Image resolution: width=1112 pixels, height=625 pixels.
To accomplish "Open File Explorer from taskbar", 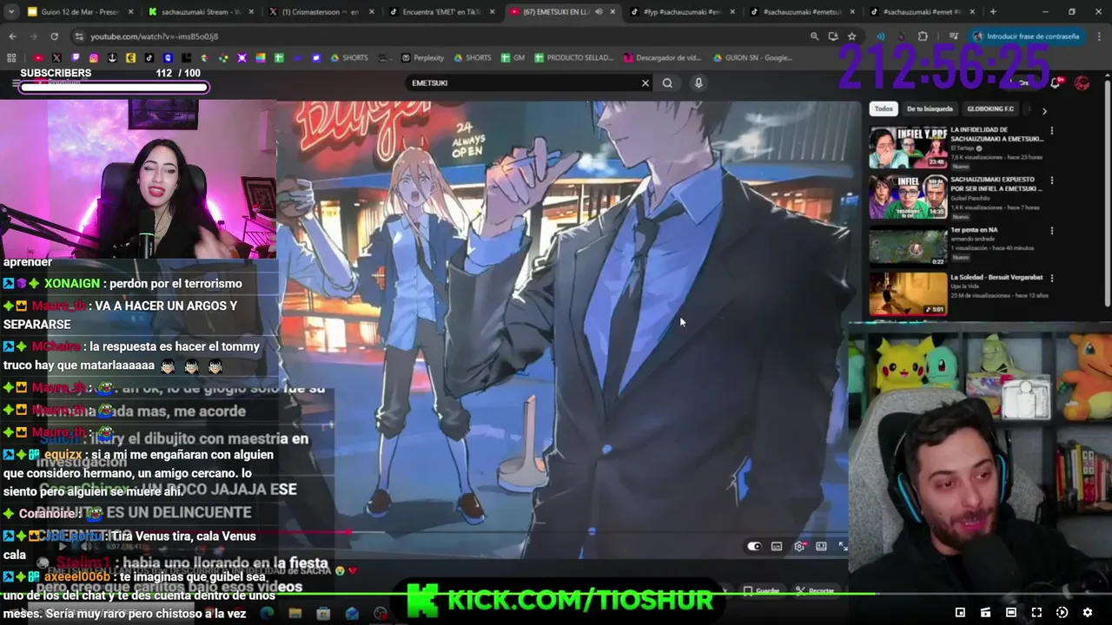I will click(295, 614).
